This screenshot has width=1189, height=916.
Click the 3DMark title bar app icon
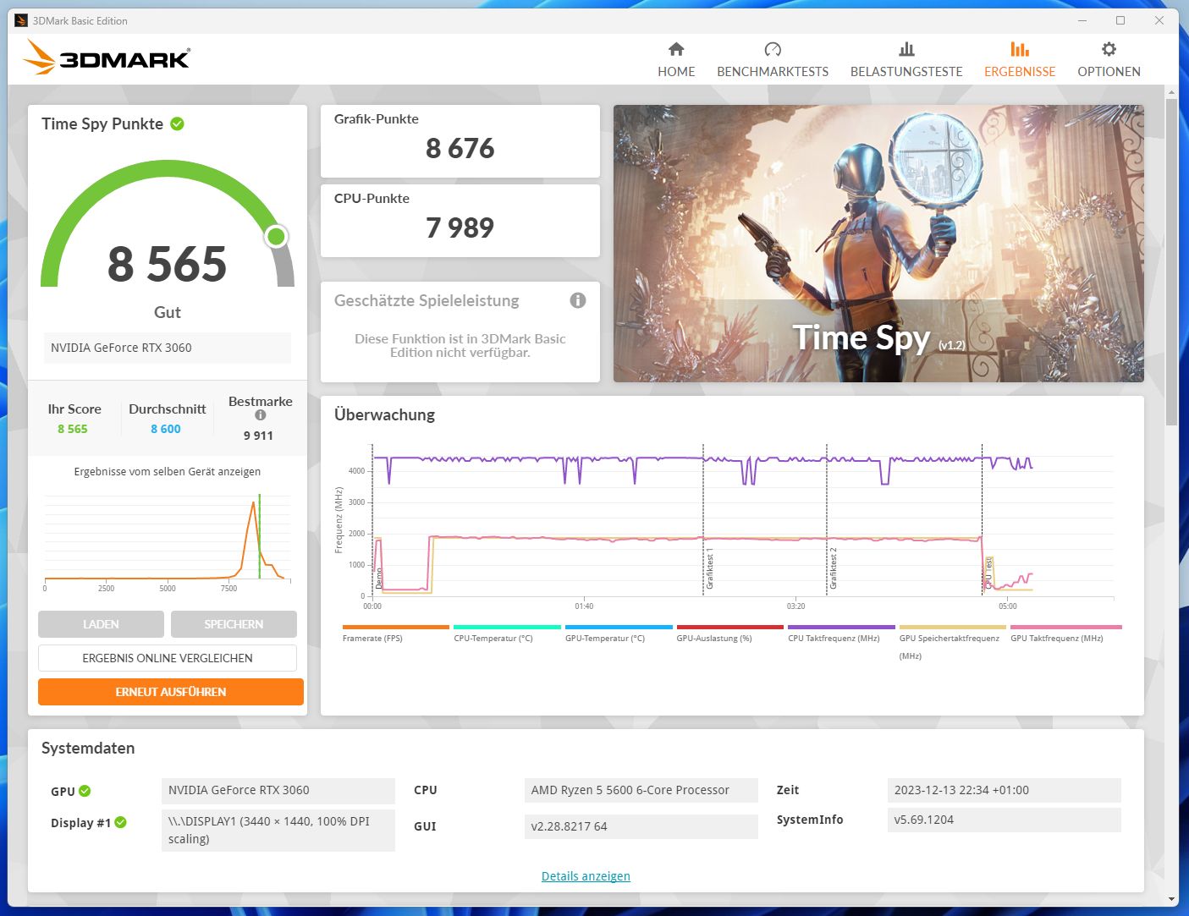[21, 20]
